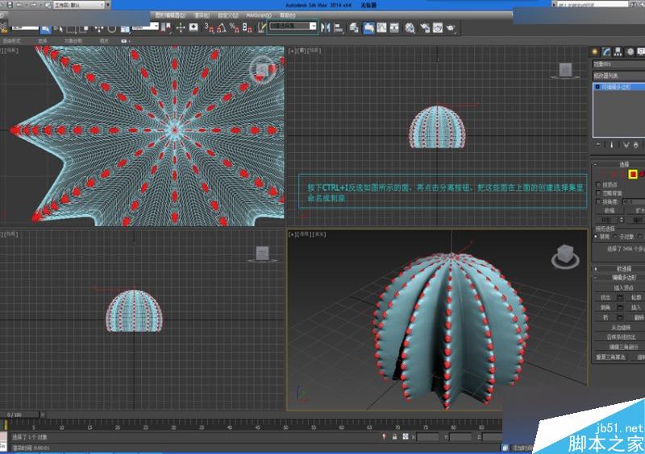Click the Mirror tool icon

coord(326,27)
